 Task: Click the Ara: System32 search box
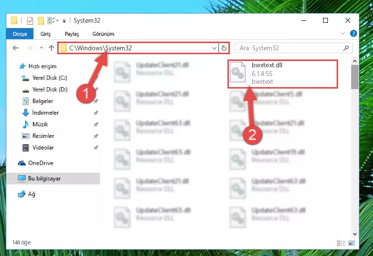pyautogui.click(x=293, y=48)
